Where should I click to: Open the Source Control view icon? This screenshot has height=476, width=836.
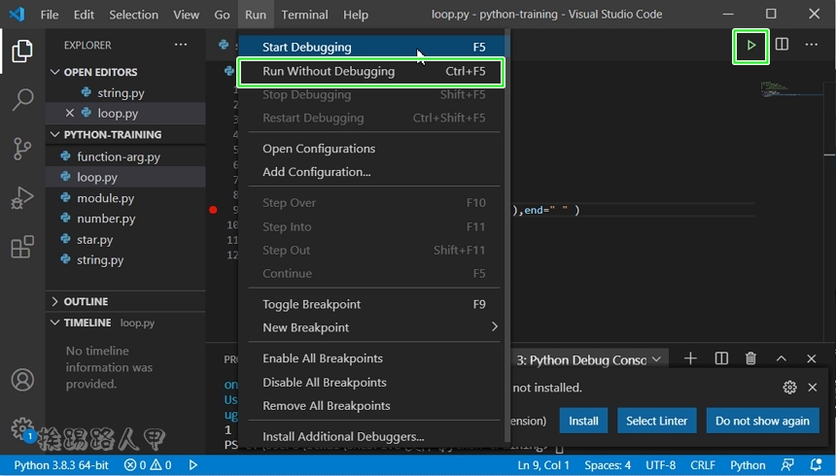pos(21,149)
